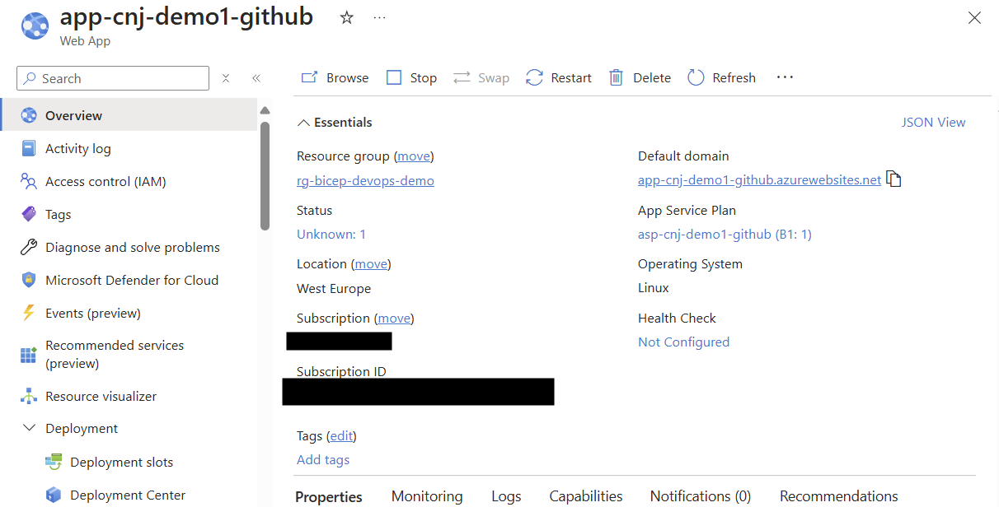Viewport: 999px width, 507px height.
Task: Restart the web app
Action: (559, 77)
